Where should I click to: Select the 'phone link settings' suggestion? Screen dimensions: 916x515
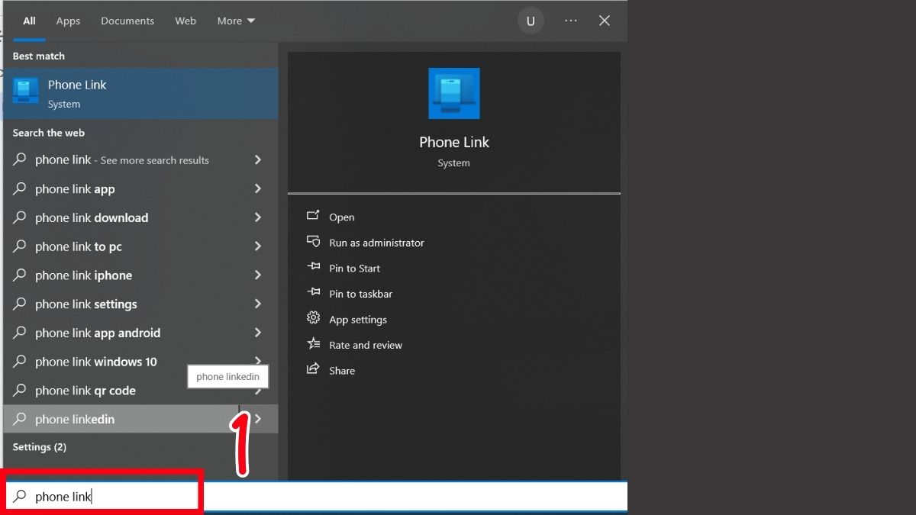[x=140, y=304]
